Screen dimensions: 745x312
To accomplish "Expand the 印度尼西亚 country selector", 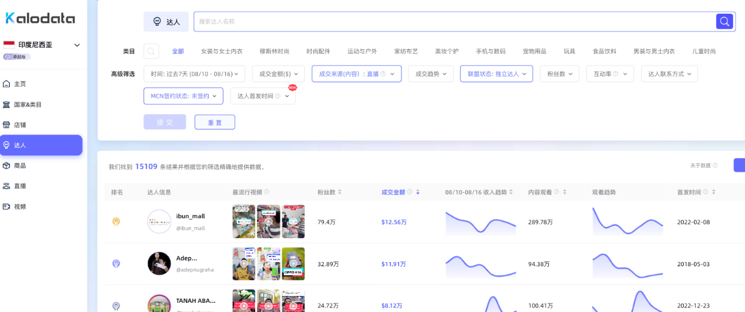I will click(x=77, y=45).
